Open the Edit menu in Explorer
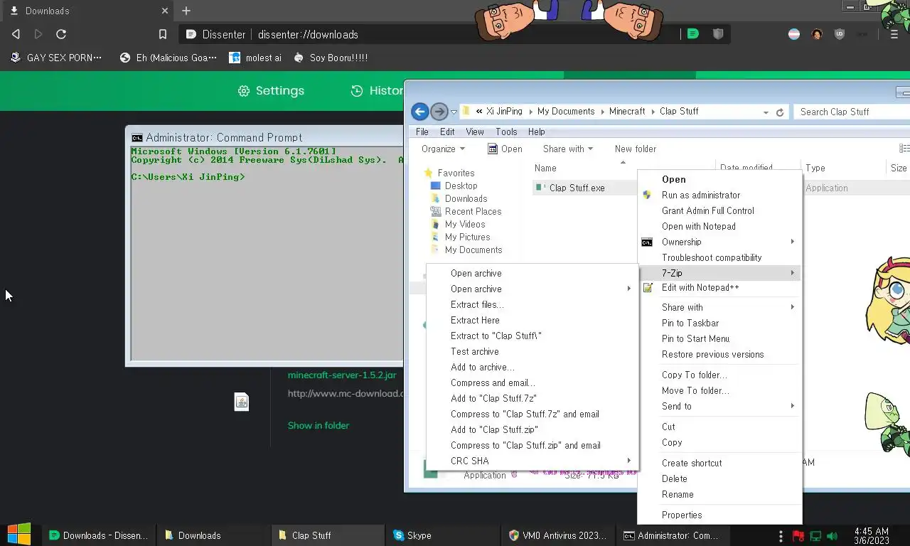This screenshot has height=546, width=910. (x=447, y=132)
